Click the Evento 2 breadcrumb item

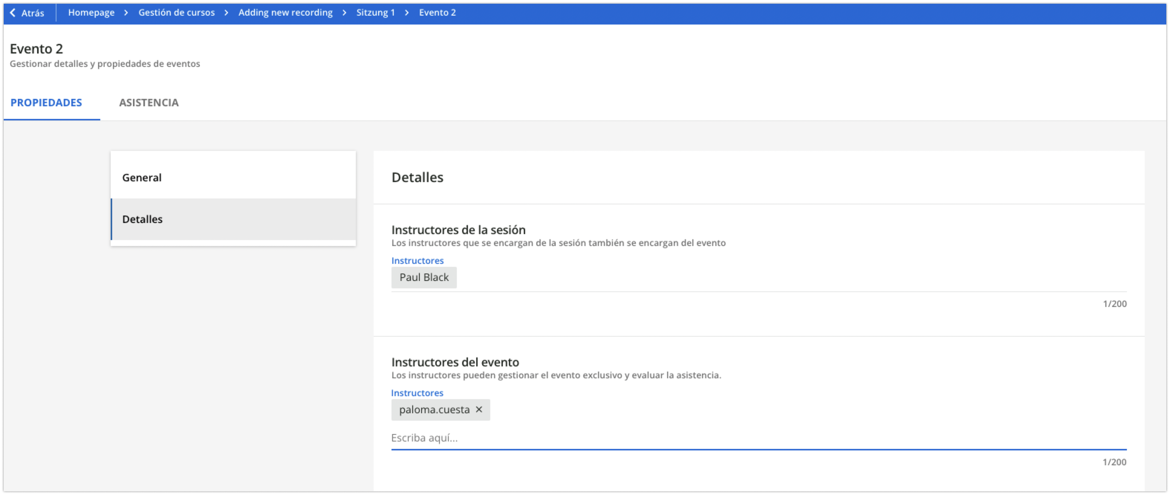(x=437, y=13)
